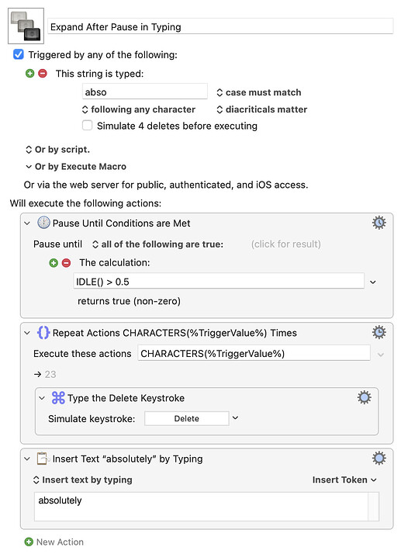Viewport: 401px width, 554px height.
Task: Open the Insert Token menu
Action: click(x=344, y=480)
